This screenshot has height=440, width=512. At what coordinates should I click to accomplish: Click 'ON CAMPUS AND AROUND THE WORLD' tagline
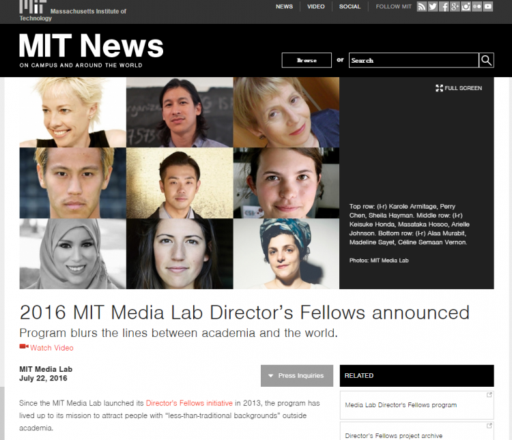pos(81,65)
